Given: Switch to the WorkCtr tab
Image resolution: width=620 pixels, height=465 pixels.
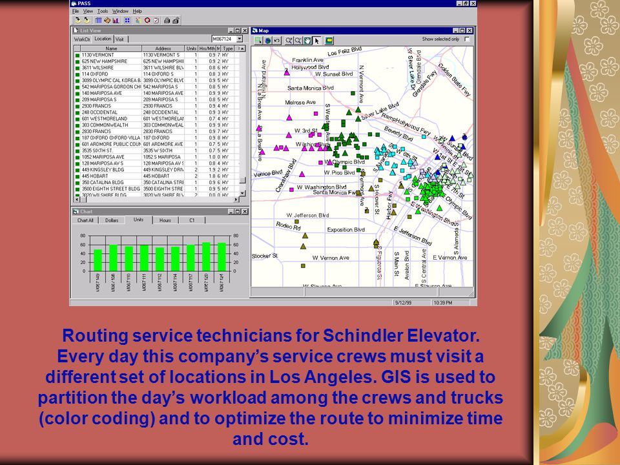Looking at the screenshot, I should [82, 39].
